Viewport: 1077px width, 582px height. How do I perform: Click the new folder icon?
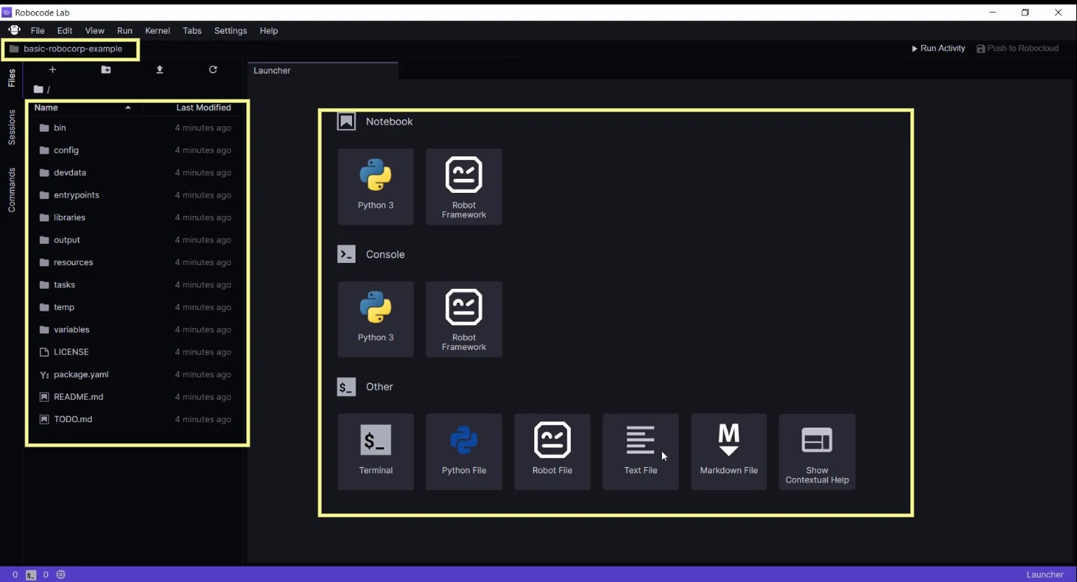[x=106, y=69]
